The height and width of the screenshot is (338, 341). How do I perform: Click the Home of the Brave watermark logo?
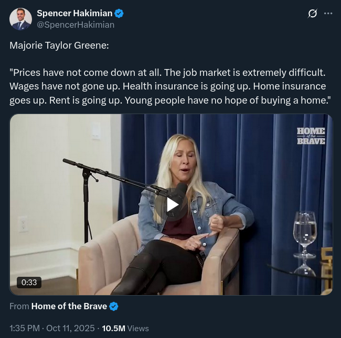311,136
